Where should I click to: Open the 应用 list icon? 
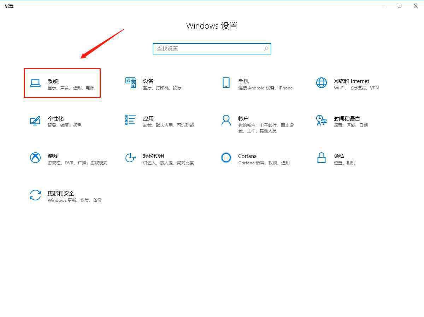click(x=130, y=120)
